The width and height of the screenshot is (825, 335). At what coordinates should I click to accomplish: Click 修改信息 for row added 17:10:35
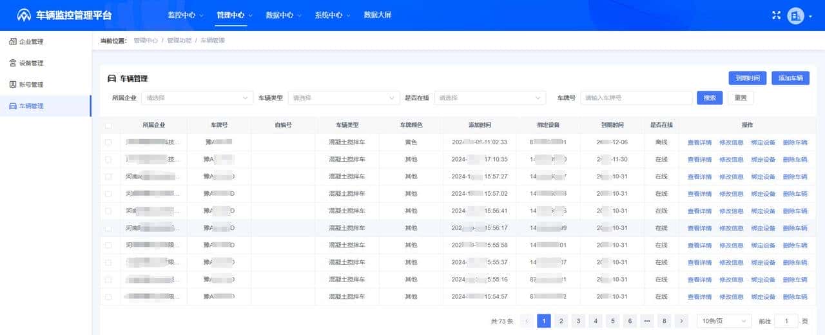click(732, 159)
